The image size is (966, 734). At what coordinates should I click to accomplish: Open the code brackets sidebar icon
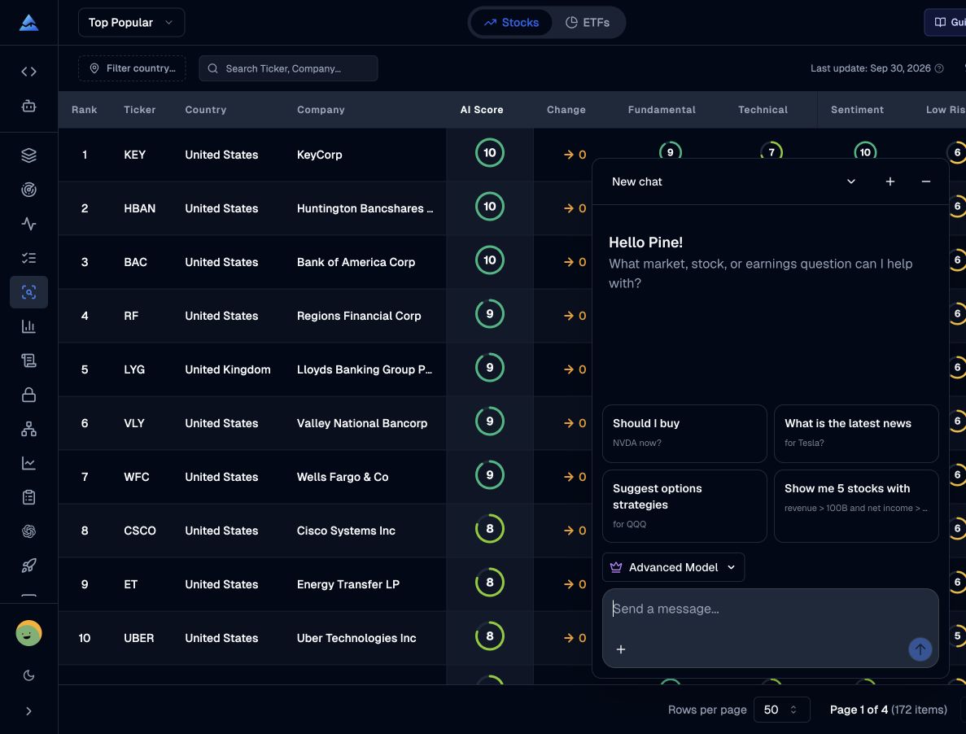[29, 72]
